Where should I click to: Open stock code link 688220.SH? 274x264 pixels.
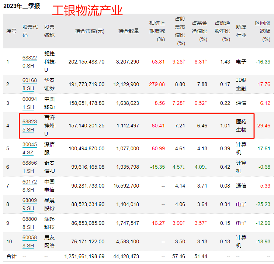[30, 62]
